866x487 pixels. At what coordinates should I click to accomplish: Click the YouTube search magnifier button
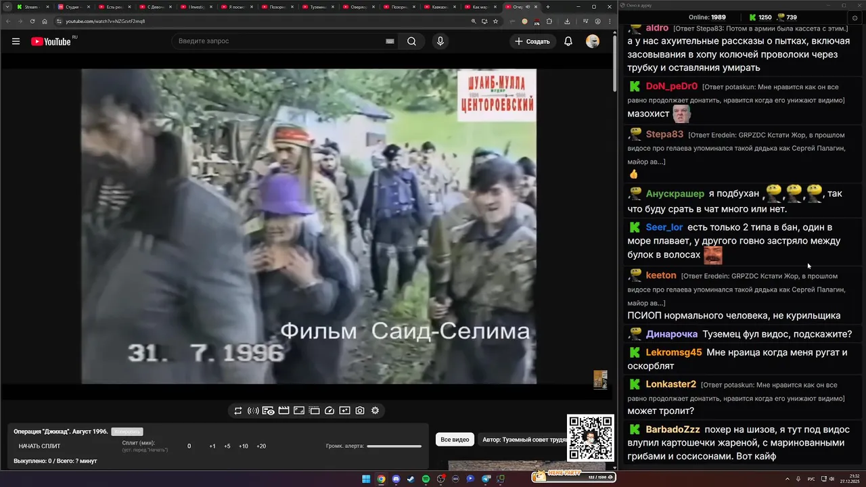click(x=411, y=41)
